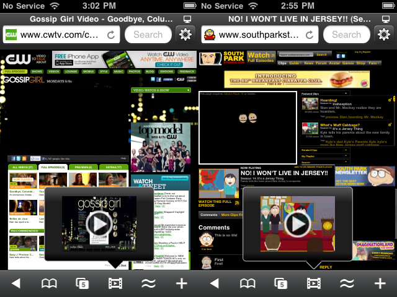Click Watch Full Episodes on South Park header

click(x=261, y=57)
